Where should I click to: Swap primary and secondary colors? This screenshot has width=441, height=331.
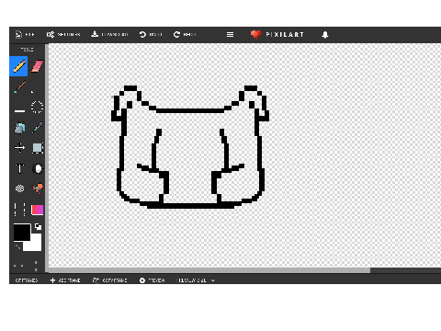tap(38, 227)
